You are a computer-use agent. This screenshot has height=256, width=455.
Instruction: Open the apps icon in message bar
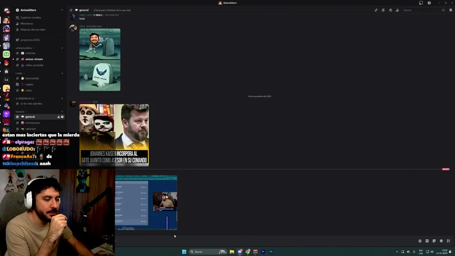[x=448, y=241]
